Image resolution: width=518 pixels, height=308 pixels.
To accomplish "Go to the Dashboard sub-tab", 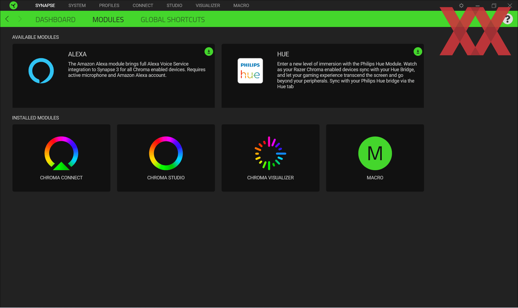I will click(55, 20).
